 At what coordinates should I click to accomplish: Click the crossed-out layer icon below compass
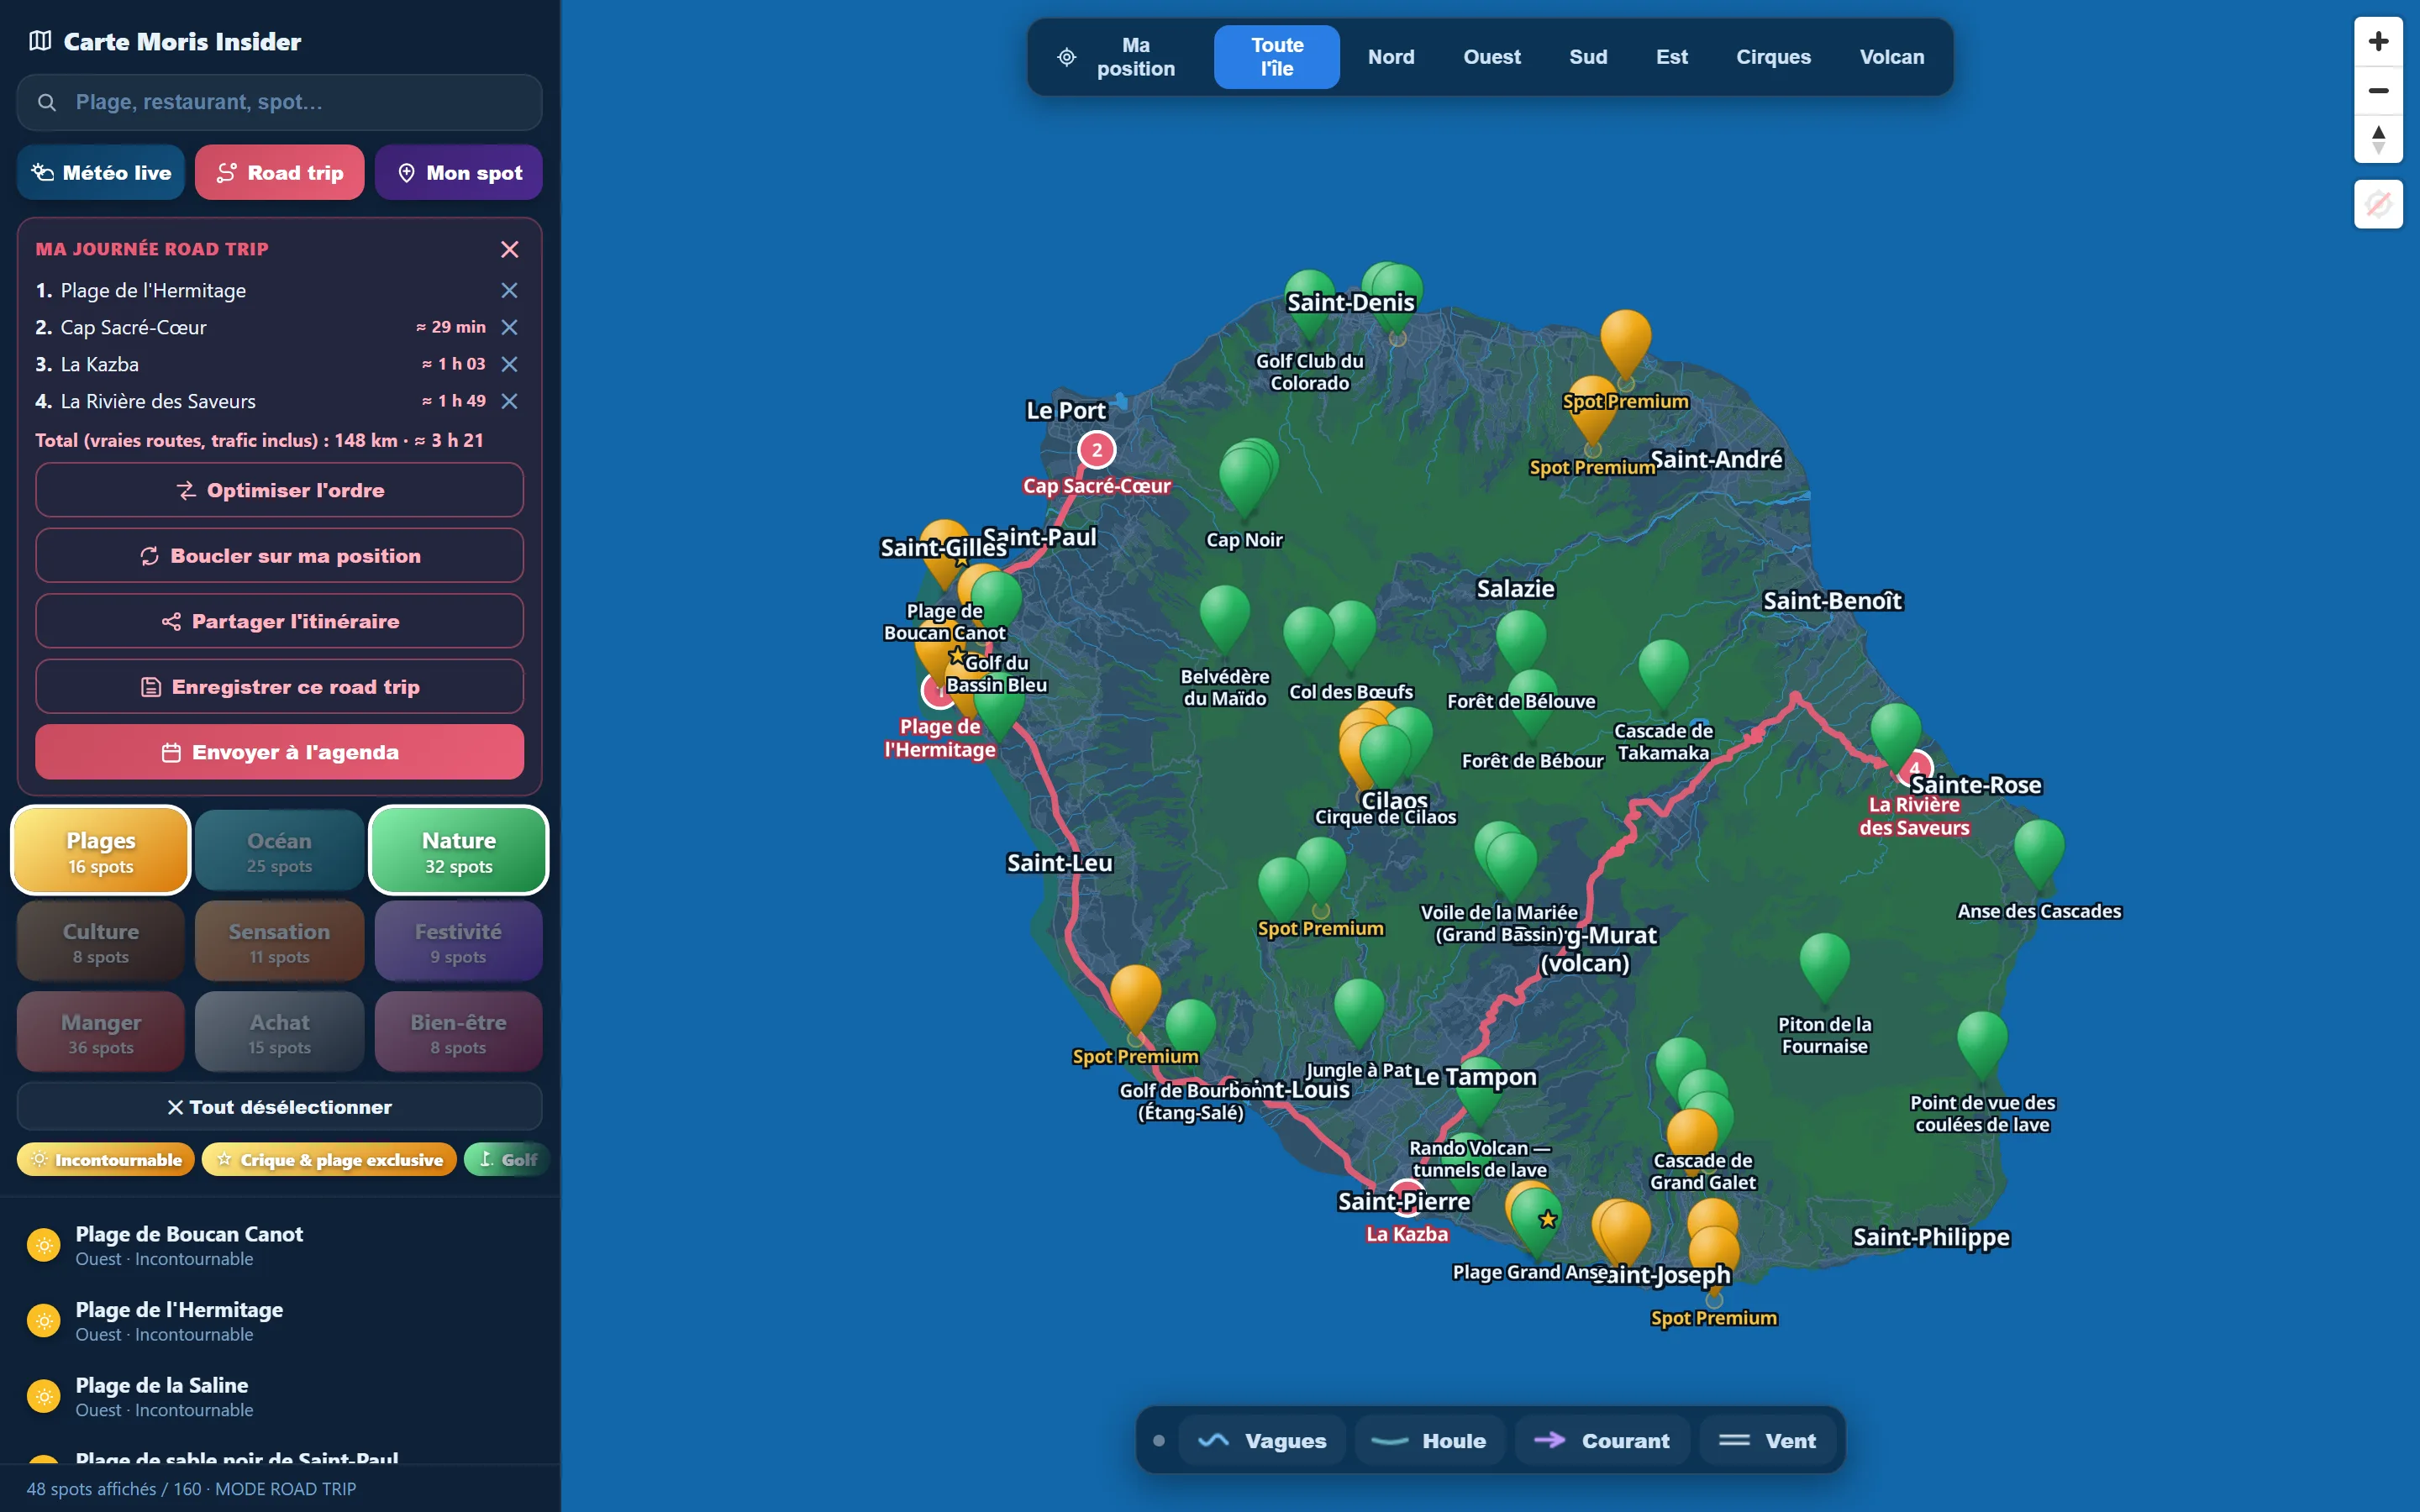[x=2378, y=205]
